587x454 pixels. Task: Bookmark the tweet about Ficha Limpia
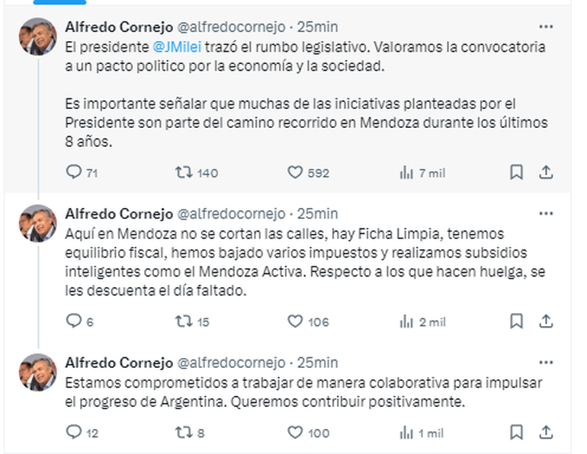coord(516,321)
